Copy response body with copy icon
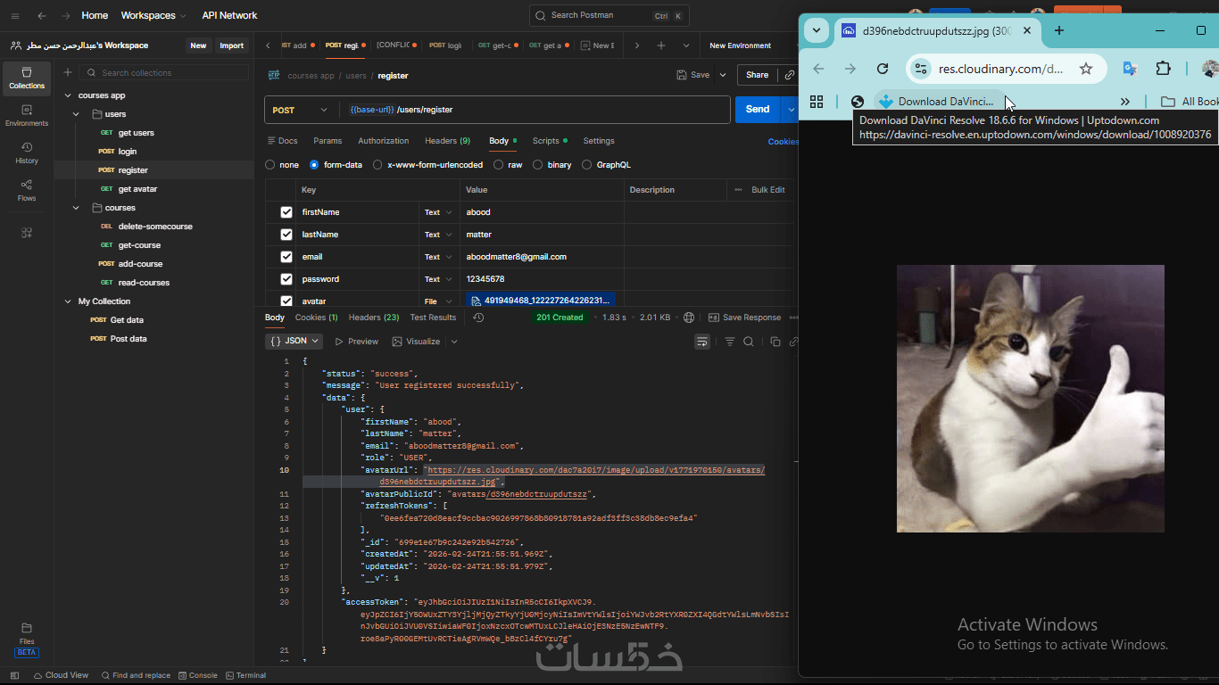 click(x=775, y=342)
